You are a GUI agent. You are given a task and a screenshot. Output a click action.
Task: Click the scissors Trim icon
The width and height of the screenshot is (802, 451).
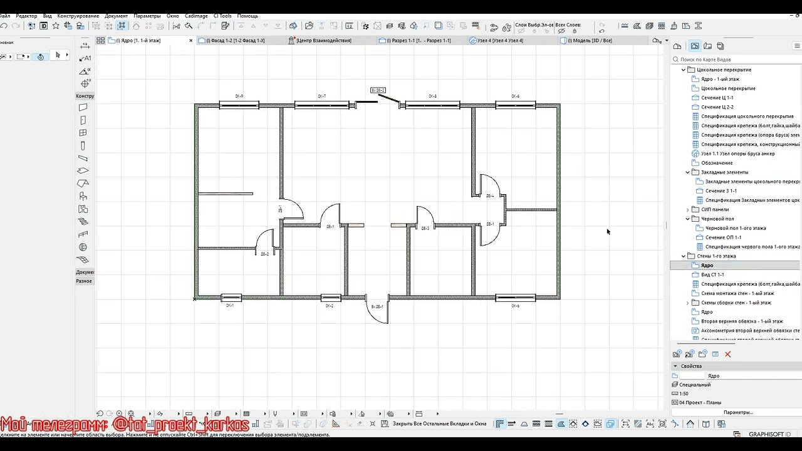[176, 26]
